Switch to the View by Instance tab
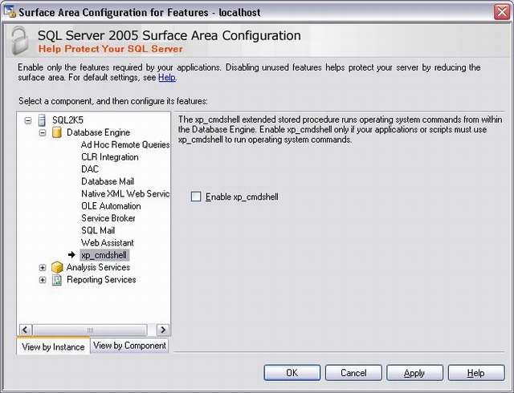The image size is (514, 393). [53, 346]
